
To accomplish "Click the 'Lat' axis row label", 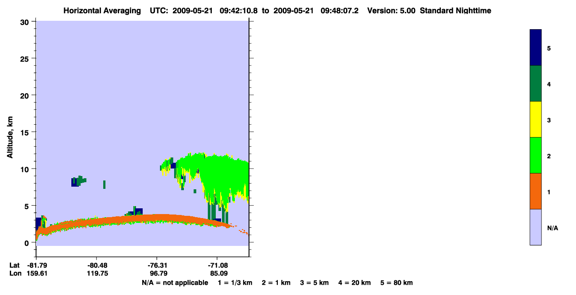I will (x=15, y=265).
